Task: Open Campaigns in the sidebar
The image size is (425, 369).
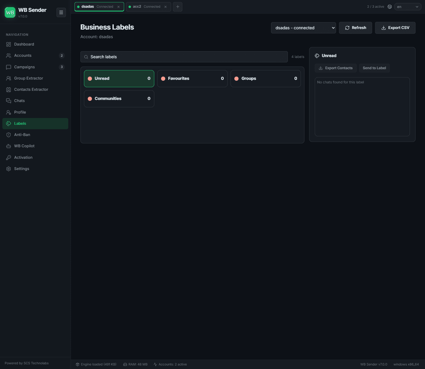Action: 35,67
